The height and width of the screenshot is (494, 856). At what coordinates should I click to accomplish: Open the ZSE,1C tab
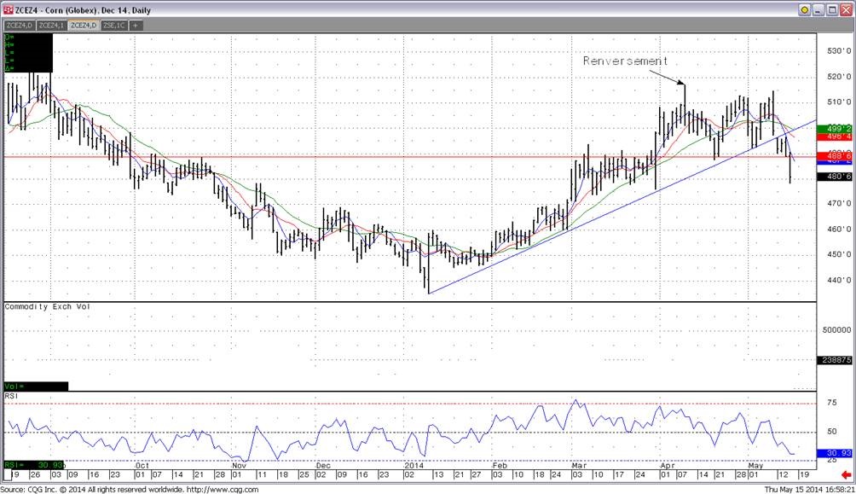(x=114, y=26)
